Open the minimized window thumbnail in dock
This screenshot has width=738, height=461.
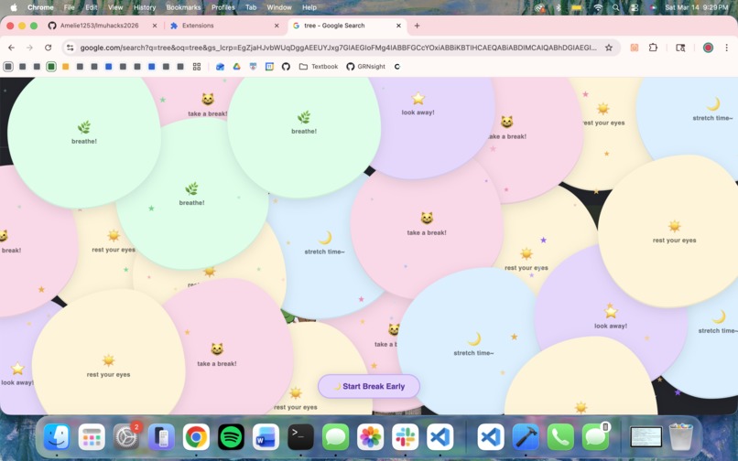pyautogui.click(x=646, y=437)
